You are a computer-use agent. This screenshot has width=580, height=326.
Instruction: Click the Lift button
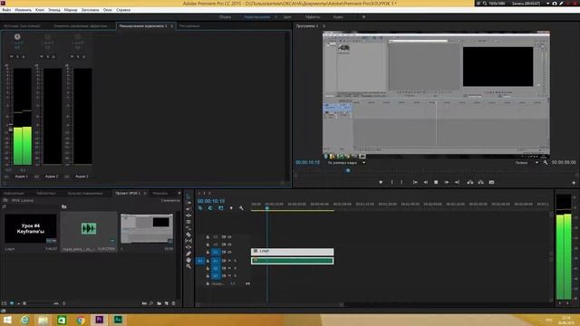[x=469, y=182]
